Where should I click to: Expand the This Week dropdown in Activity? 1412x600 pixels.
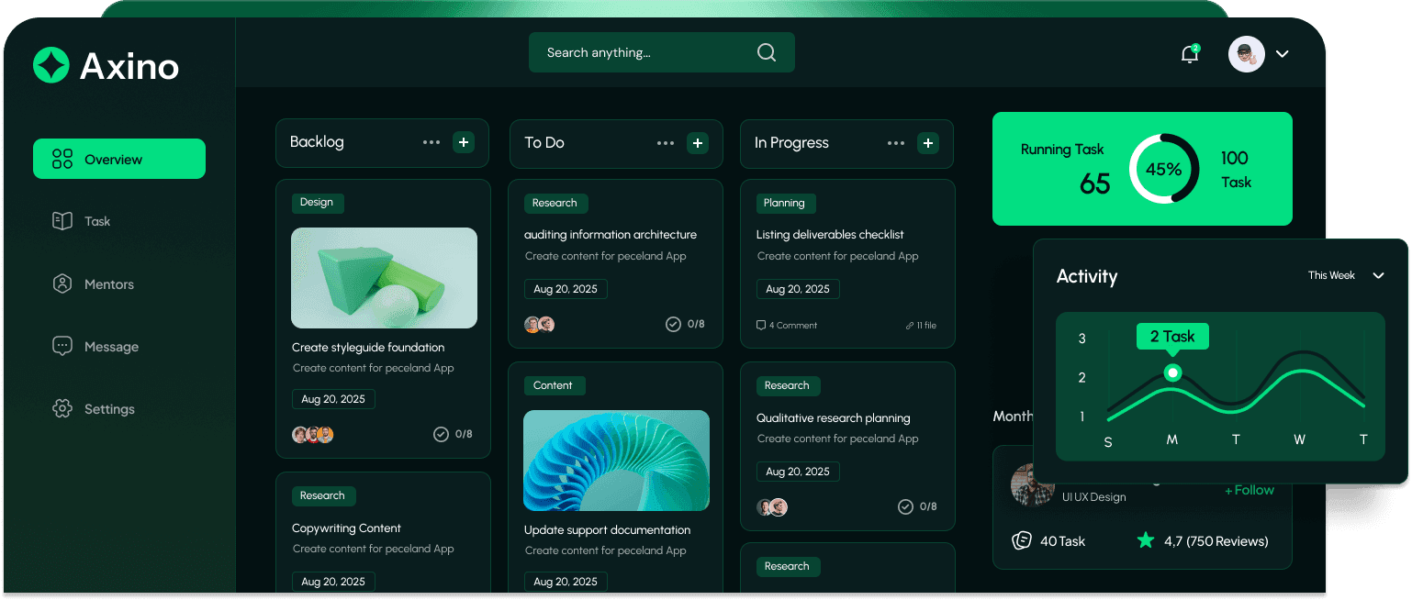[1377, 275]
